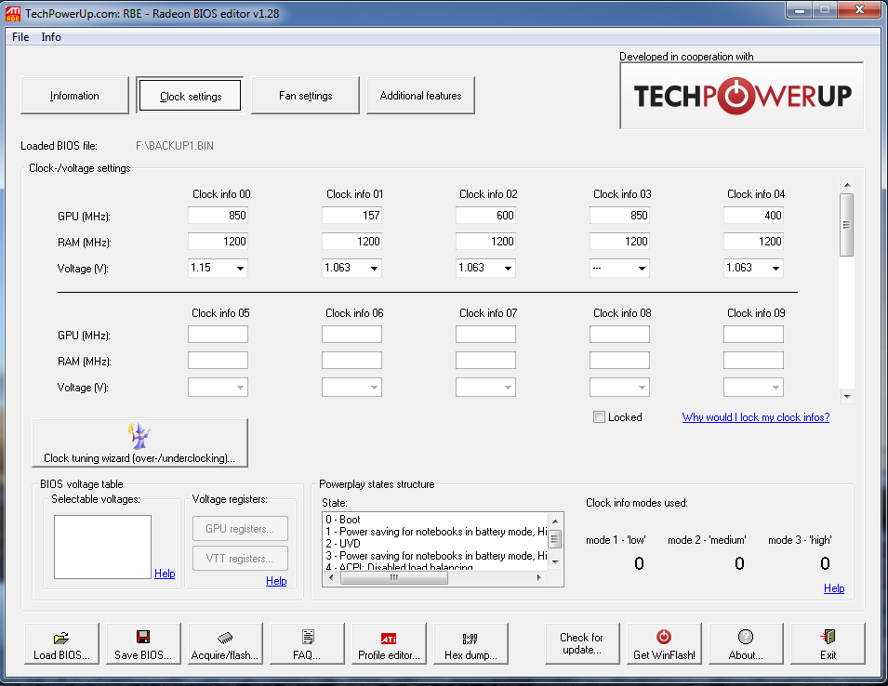Click Help link under Voltage registers
This screenshot has width=888, height=686.
click(276, 581)
